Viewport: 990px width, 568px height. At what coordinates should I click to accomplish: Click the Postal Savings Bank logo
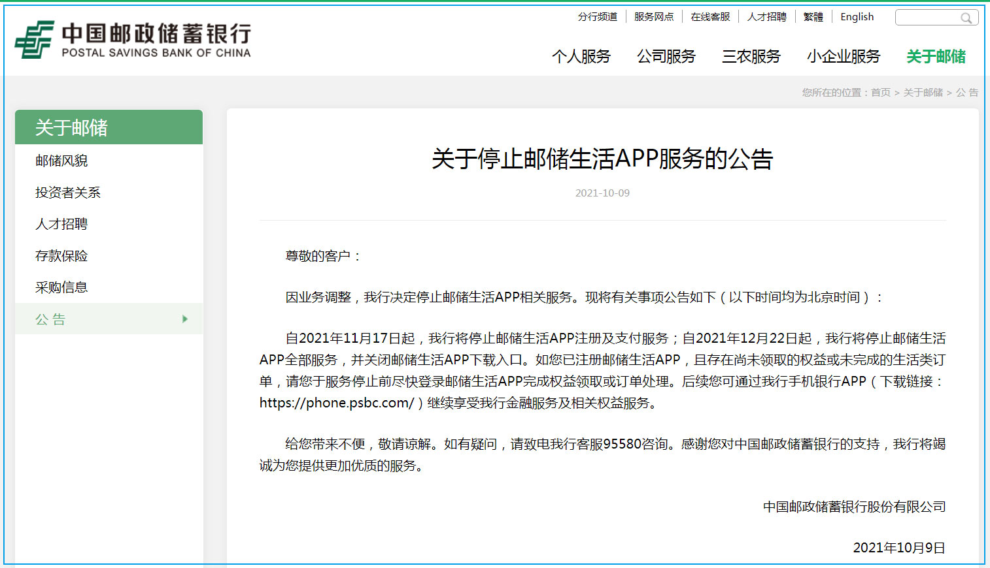(133, 40)
